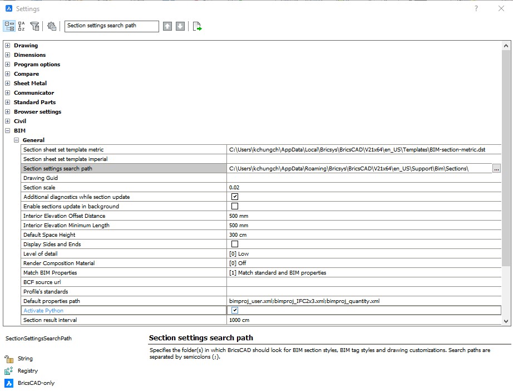The width and height of the screenshot is (513, 391).
Task: Click the Sheet Metal category label
Action: coord(30,84)
